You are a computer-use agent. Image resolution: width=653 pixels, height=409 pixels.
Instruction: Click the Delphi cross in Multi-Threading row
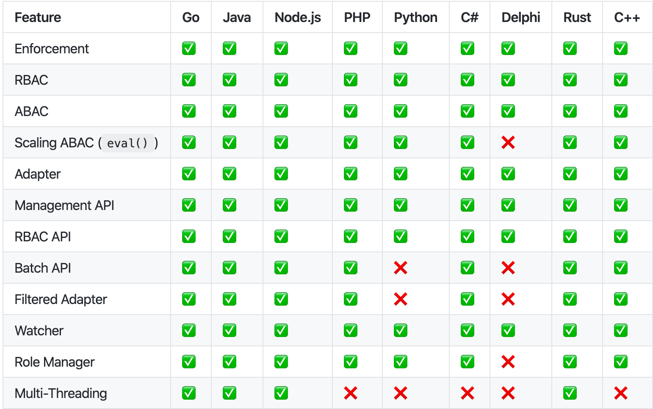click(x=508, y=393)
